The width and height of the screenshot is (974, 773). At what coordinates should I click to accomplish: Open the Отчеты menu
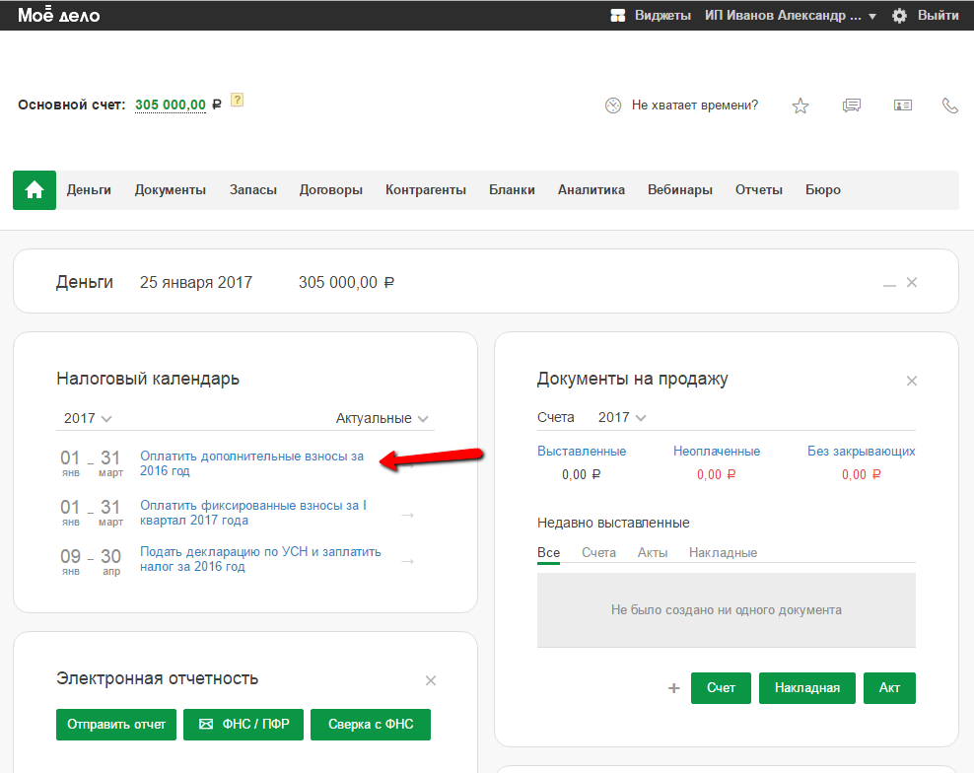(759, 190)
